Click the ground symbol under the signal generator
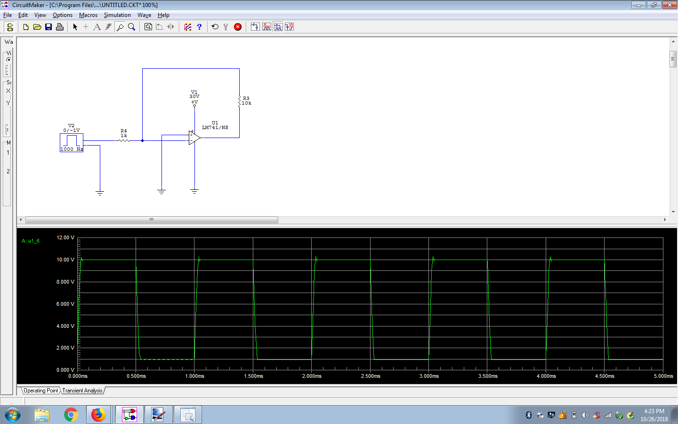 tap(100, 193)
